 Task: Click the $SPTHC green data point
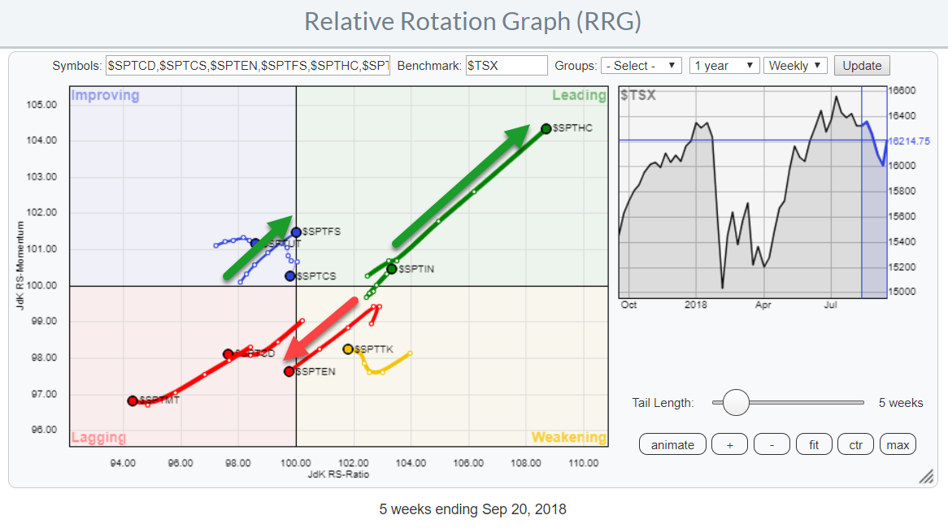[x=546, y=128]
